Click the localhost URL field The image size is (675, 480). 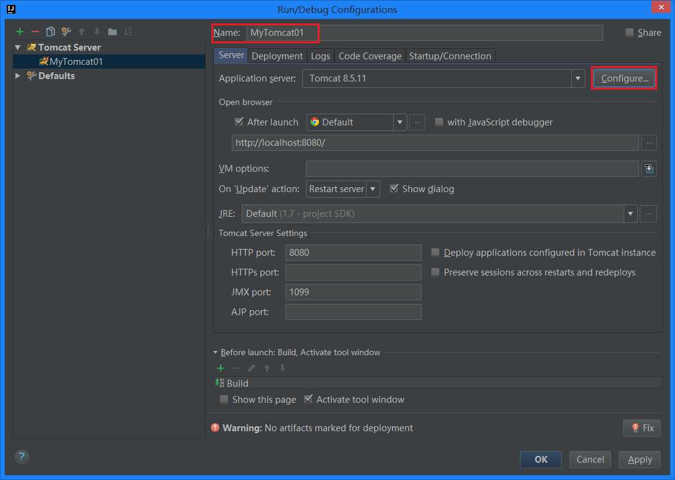tap(435, 142)
